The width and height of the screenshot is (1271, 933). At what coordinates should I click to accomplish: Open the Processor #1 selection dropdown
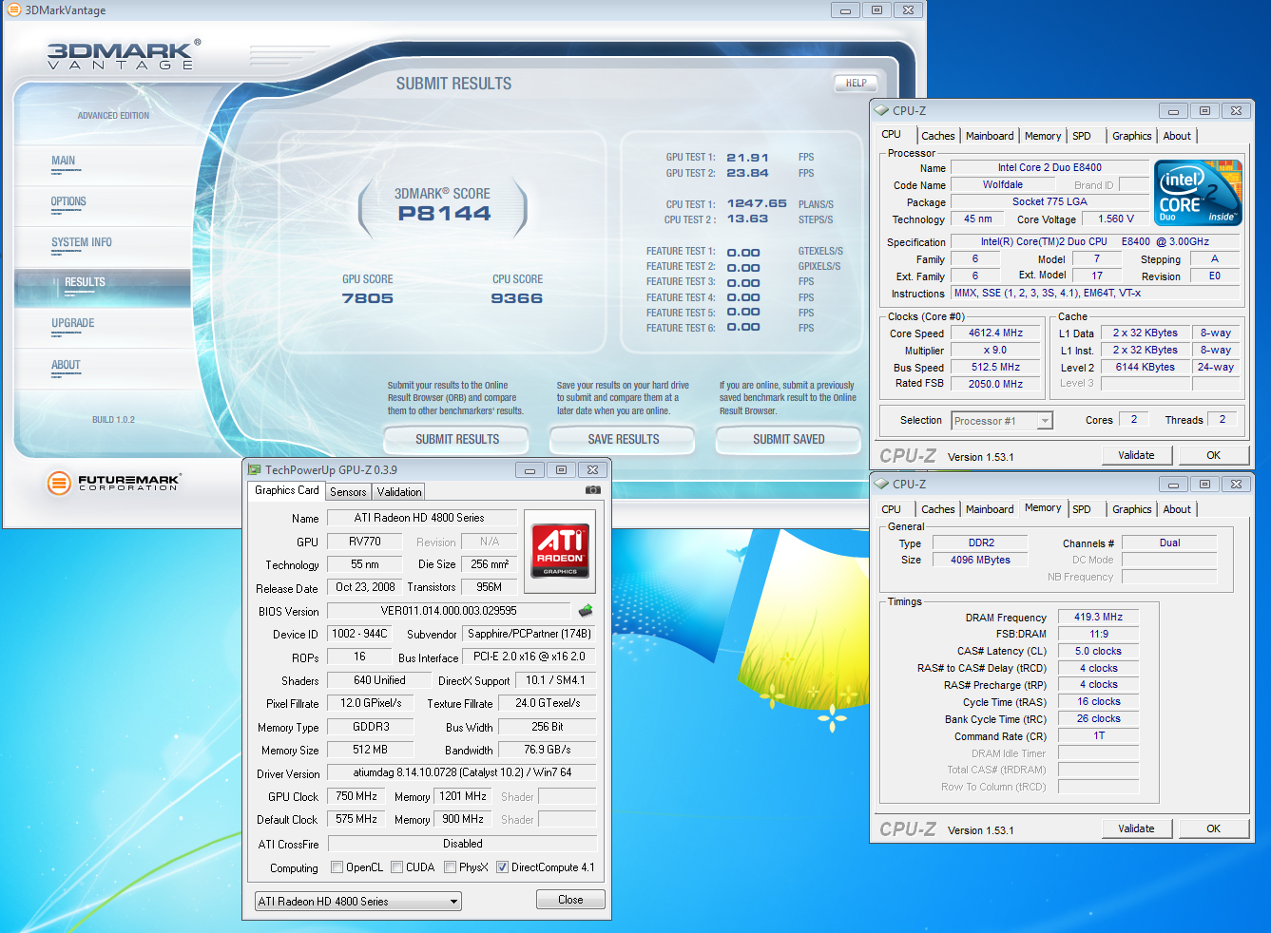click(x=1003, y=421)
